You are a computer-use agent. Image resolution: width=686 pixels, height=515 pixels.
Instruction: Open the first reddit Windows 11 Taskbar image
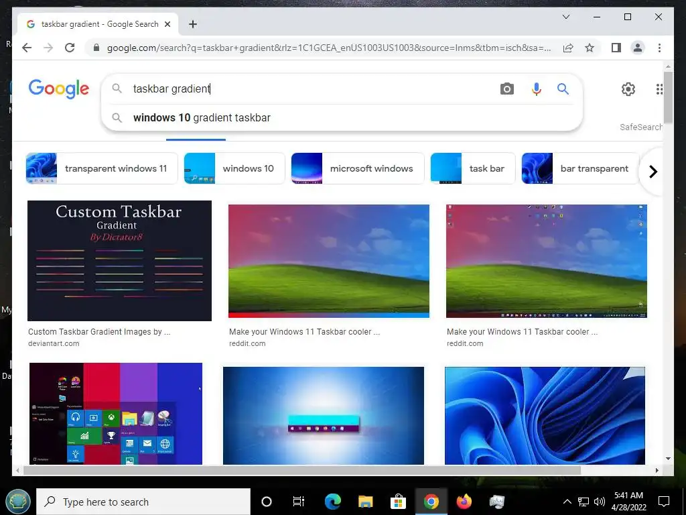point(328,261)
